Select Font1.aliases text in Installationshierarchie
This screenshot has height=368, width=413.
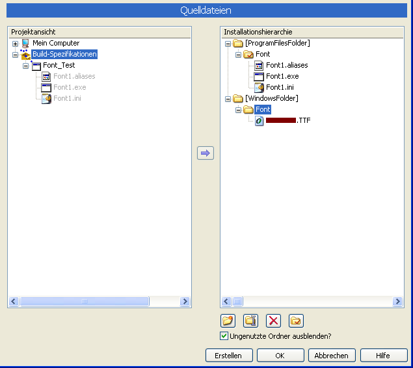click(287, 65)
